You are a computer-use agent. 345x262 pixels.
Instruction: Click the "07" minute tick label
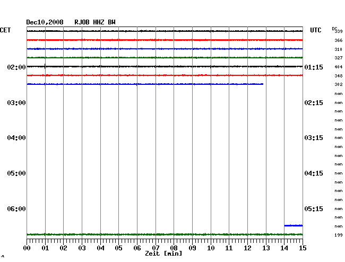click(x=156, y=248)
